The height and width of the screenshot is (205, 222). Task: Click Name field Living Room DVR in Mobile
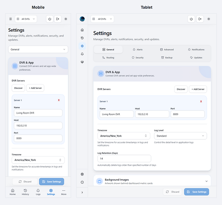38,113
